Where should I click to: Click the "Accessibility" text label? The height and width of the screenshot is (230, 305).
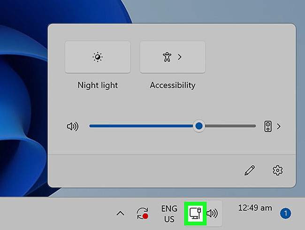172,85
